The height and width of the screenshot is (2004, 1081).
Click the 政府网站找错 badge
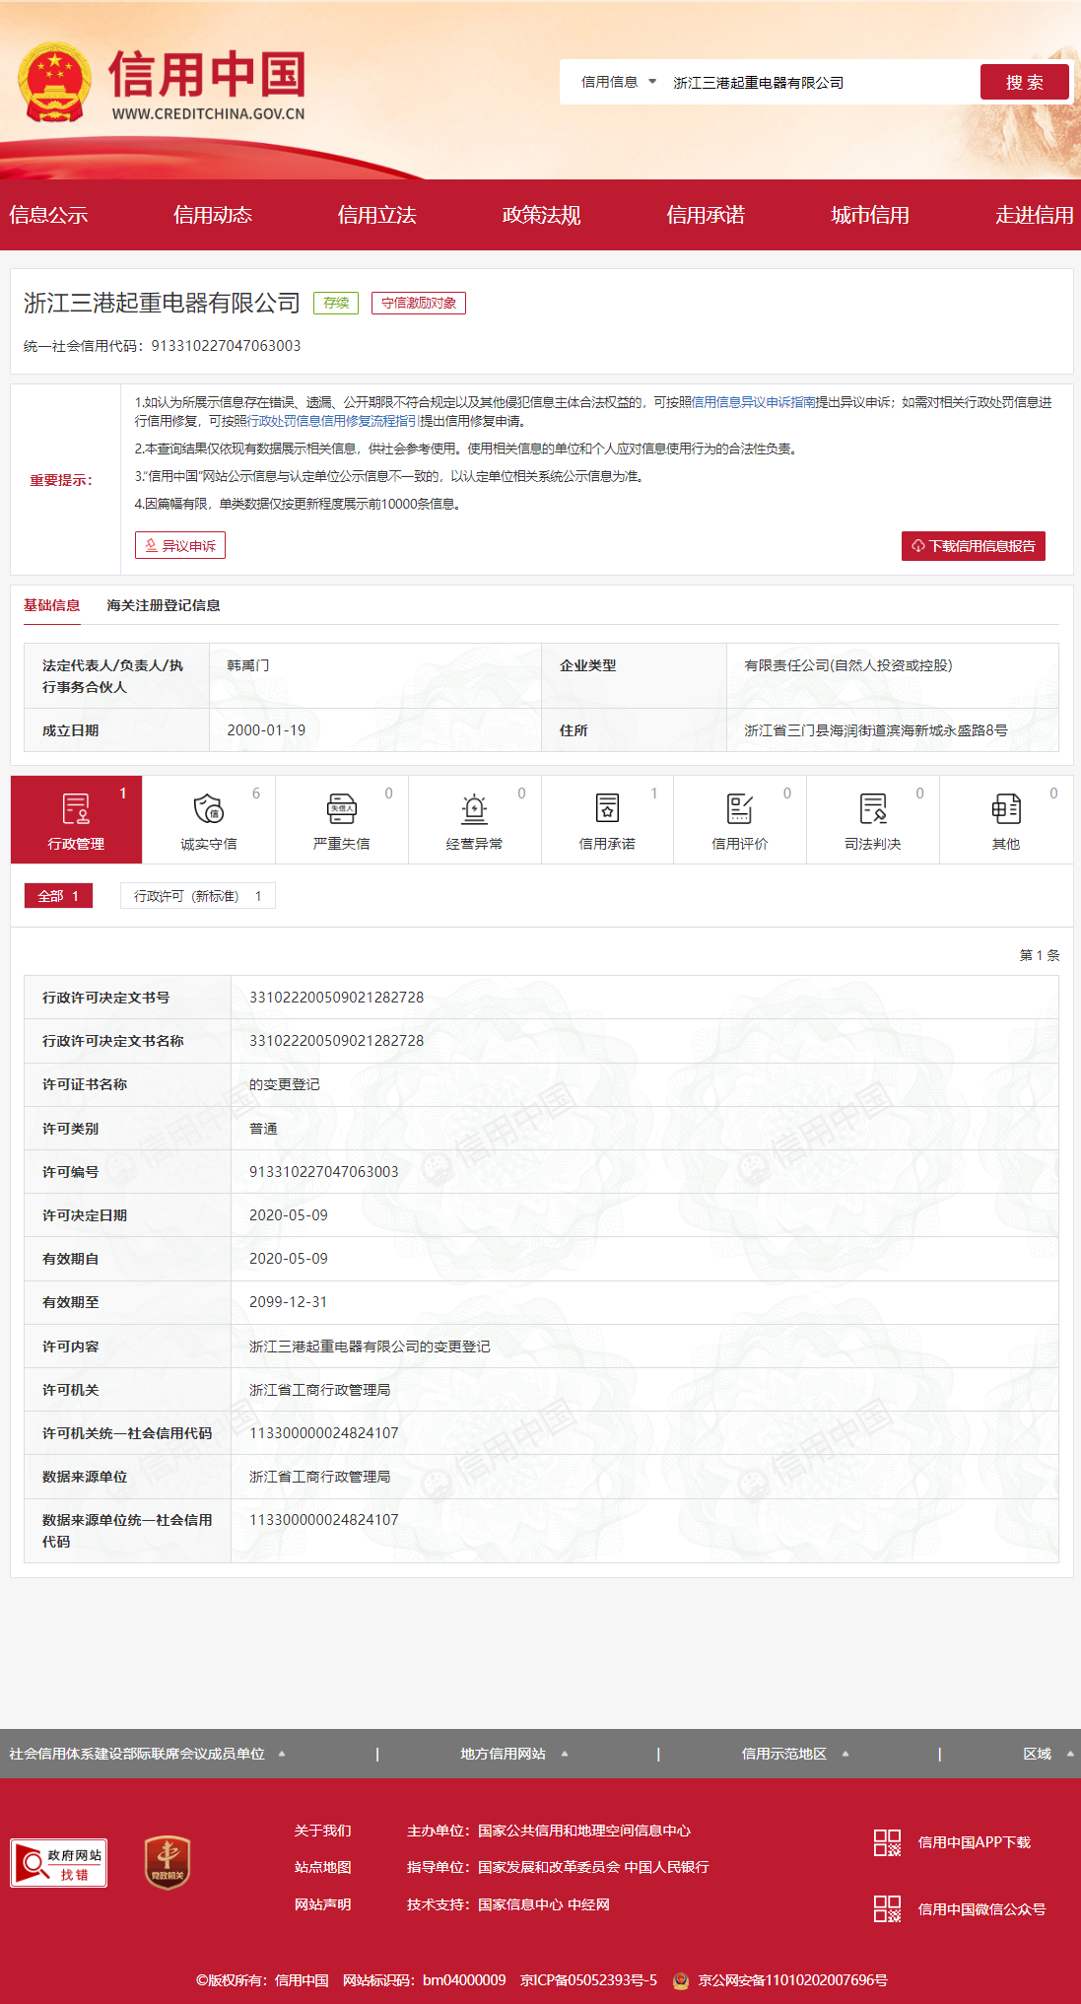59,1863
